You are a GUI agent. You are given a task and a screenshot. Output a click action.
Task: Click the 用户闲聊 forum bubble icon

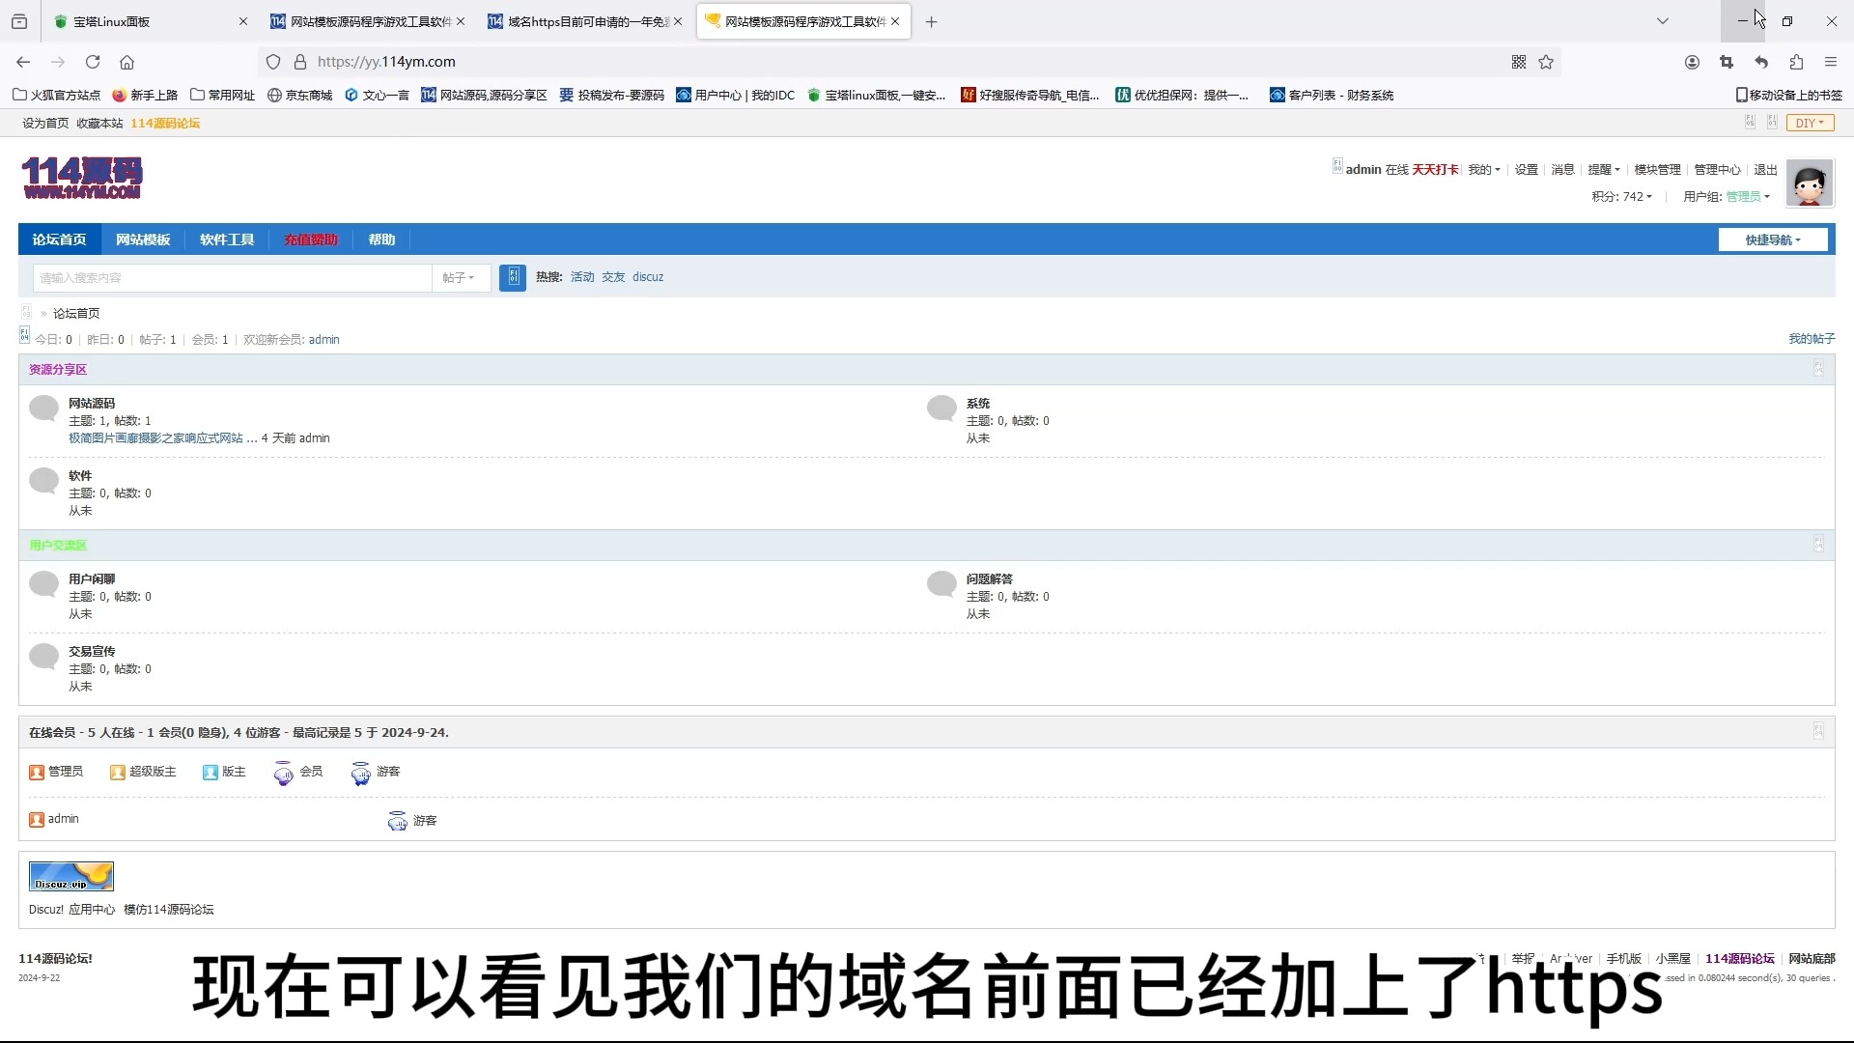(x=43, y=584)
